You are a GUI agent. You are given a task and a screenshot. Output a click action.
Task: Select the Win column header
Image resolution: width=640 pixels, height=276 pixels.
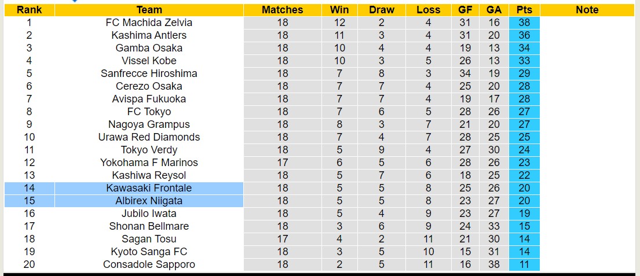[339, 10]
